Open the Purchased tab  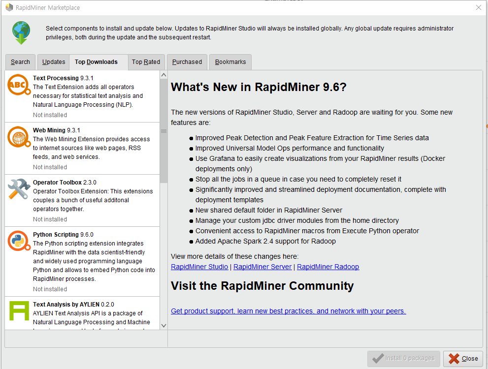187,62
